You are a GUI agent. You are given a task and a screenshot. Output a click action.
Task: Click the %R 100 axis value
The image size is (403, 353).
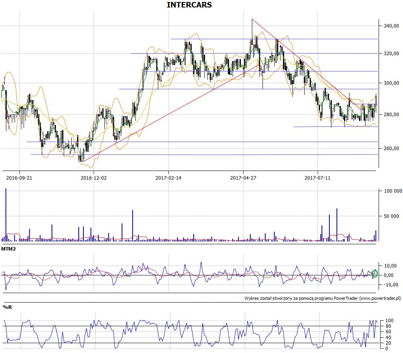pos(389,321)
